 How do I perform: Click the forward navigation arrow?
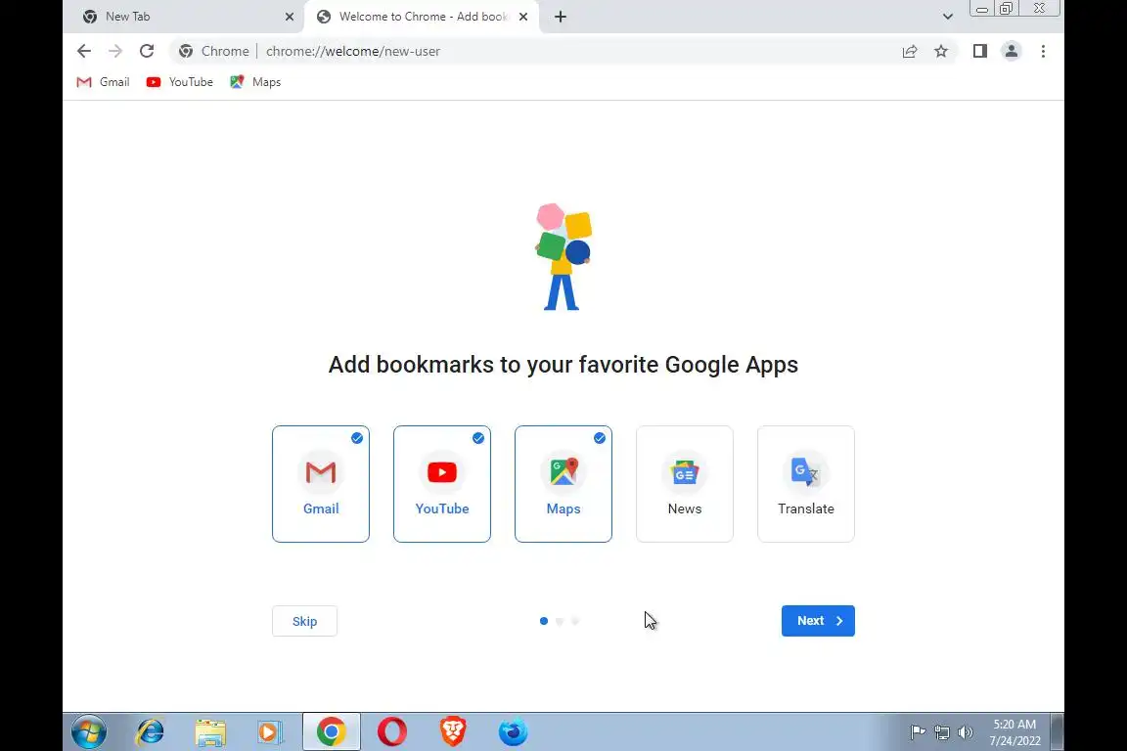click(x=115, y=51)
